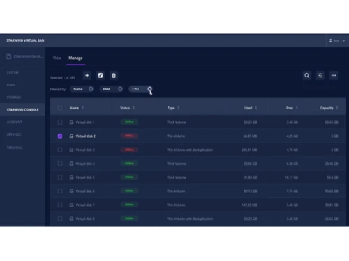
Task: Check the Virtual disk 8 checkbox
Action: pos(60,219)
